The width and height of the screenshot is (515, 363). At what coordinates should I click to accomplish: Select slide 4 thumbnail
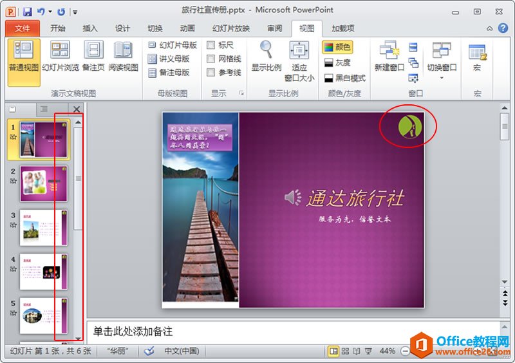click(x=44, y=272)
